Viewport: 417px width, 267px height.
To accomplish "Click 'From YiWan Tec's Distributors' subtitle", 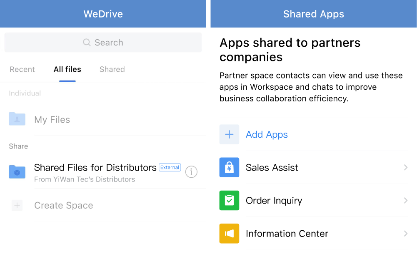I will pyautogui.click(x=85, y=179).
